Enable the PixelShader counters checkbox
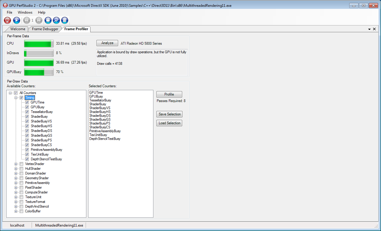The image size is (381, 231). 21,188
